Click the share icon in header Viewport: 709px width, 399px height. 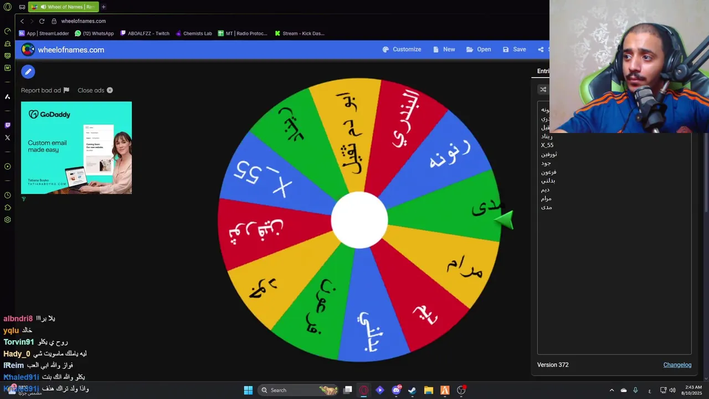tap(541, 49)
